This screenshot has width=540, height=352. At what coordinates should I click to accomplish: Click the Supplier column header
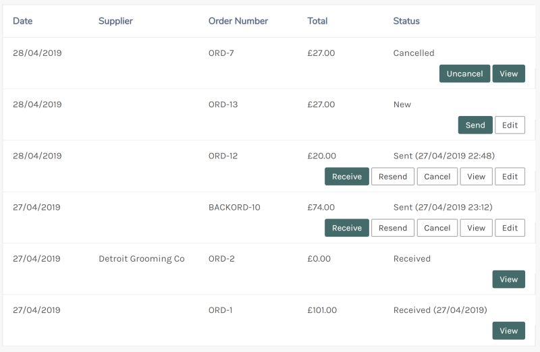(115, 21)
